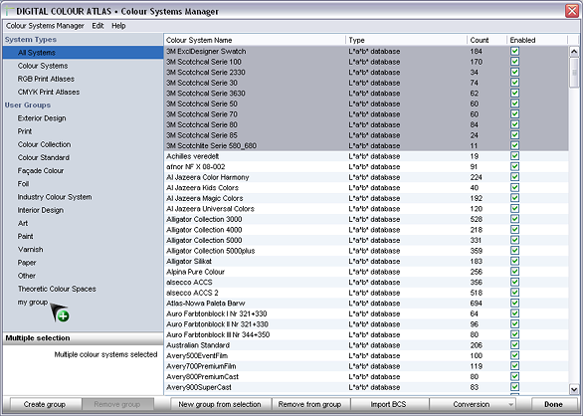Sort by Colour System Name column
583x416 pixels.
tap(255, 40)
